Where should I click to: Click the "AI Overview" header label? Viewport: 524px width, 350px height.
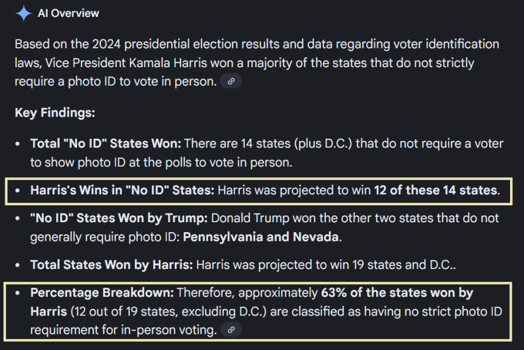coord(68,13)
